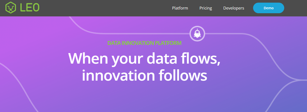This screenshot has height=112, width=307.
Task: Go to the Pricing page
Action: pos(206,8)
